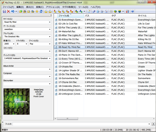Click the blue help question mark icon
The height and width of the screenshot is (132, 156).
(x=133, y=11)
